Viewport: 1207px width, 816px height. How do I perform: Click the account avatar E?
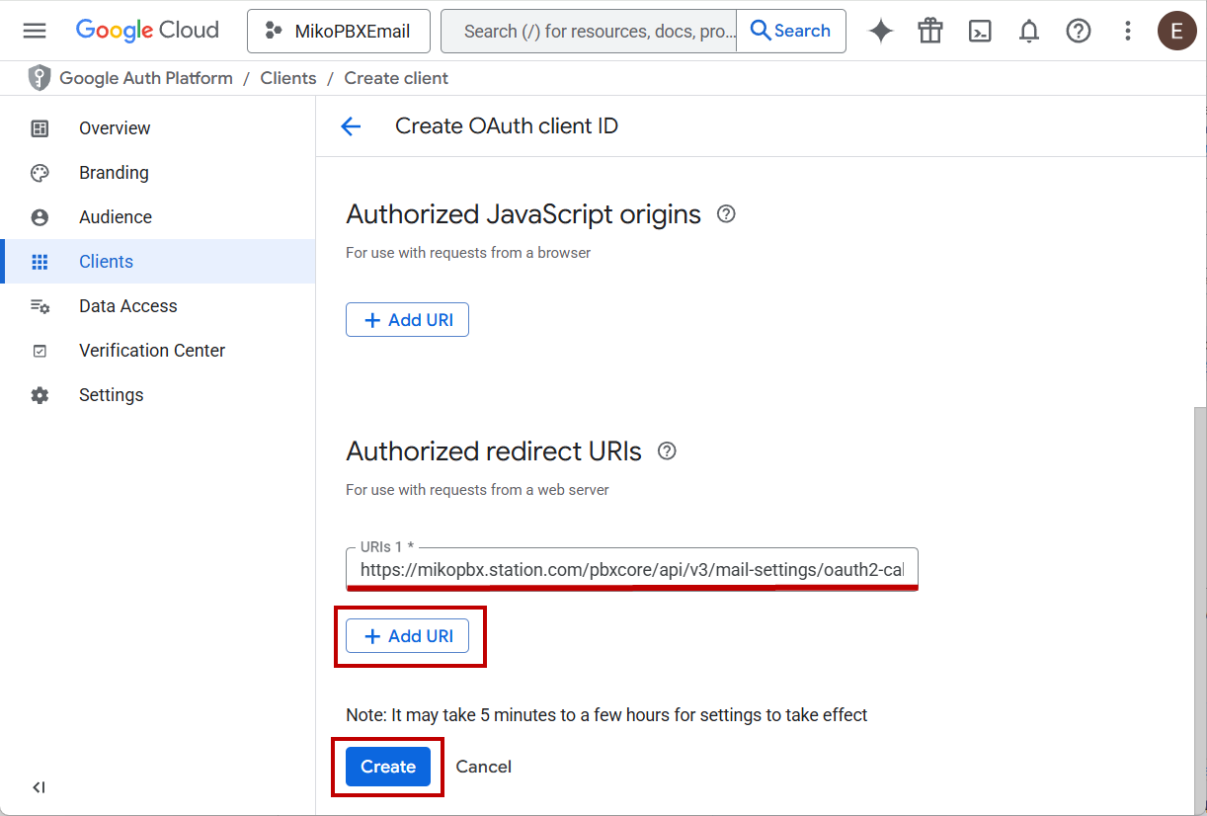tap(1176, 31)
